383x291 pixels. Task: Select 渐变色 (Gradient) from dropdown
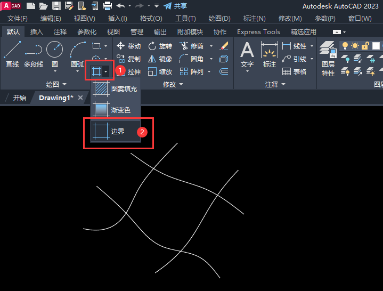pos(116,110)
